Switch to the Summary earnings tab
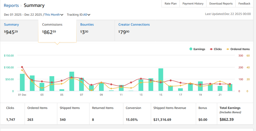256x131 pixels. point(11,25)
